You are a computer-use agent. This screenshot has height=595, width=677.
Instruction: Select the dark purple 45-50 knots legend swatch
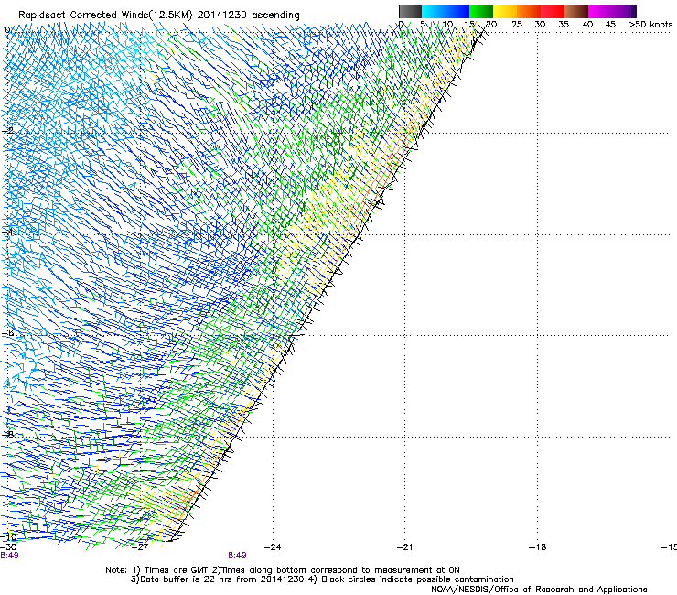(624, 11)
